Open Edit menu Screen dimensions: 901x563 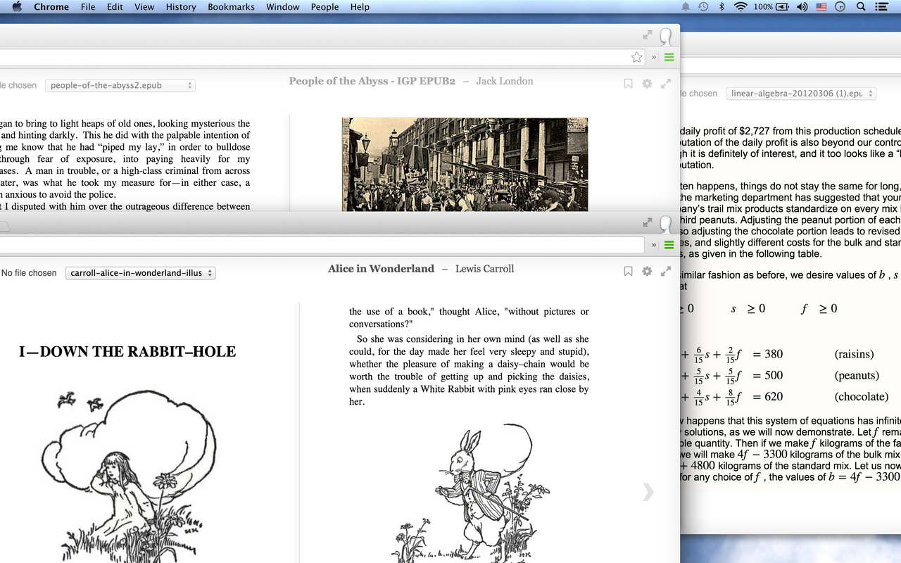(115, 6)
